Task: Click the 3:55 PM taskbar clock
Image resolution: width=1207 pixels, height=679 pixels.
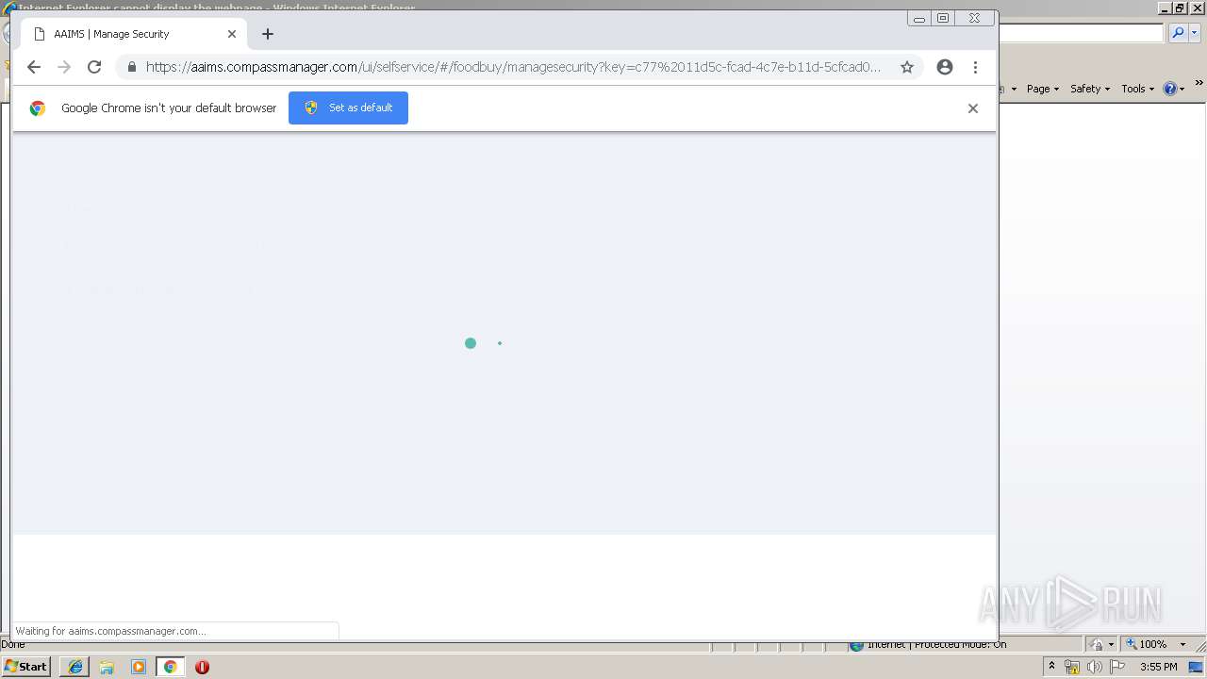Action: (1159, 667)
